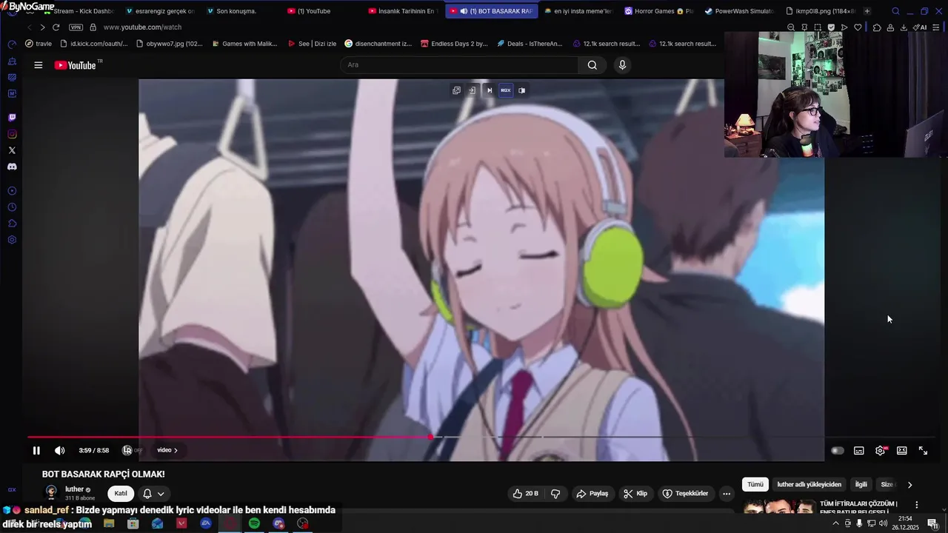Seek using the video progress bar handle
This screenshot has height=533, width=948.
430,438
